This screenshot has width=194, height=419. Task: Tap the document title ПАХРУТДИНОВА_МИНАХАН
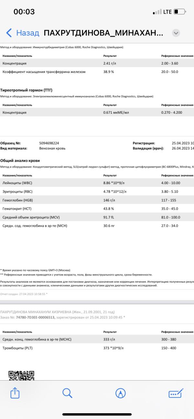tap(103, 33)
